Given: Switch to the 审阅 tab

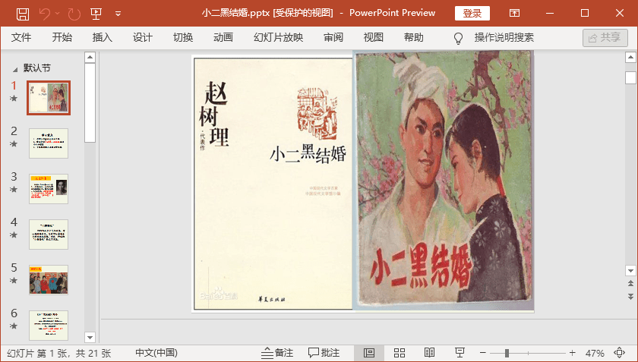Looking at the screenshot, I should tap(333, 37).
